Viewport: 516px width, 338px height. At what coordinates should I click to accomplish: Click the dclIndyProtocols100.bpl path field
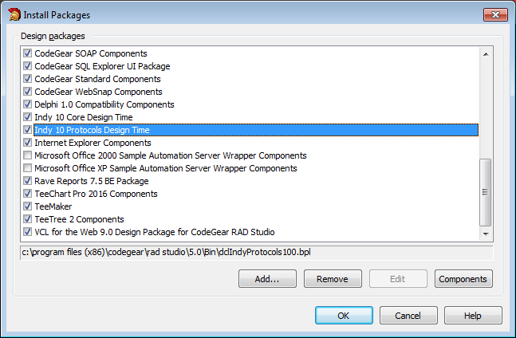tap(257, 253)
